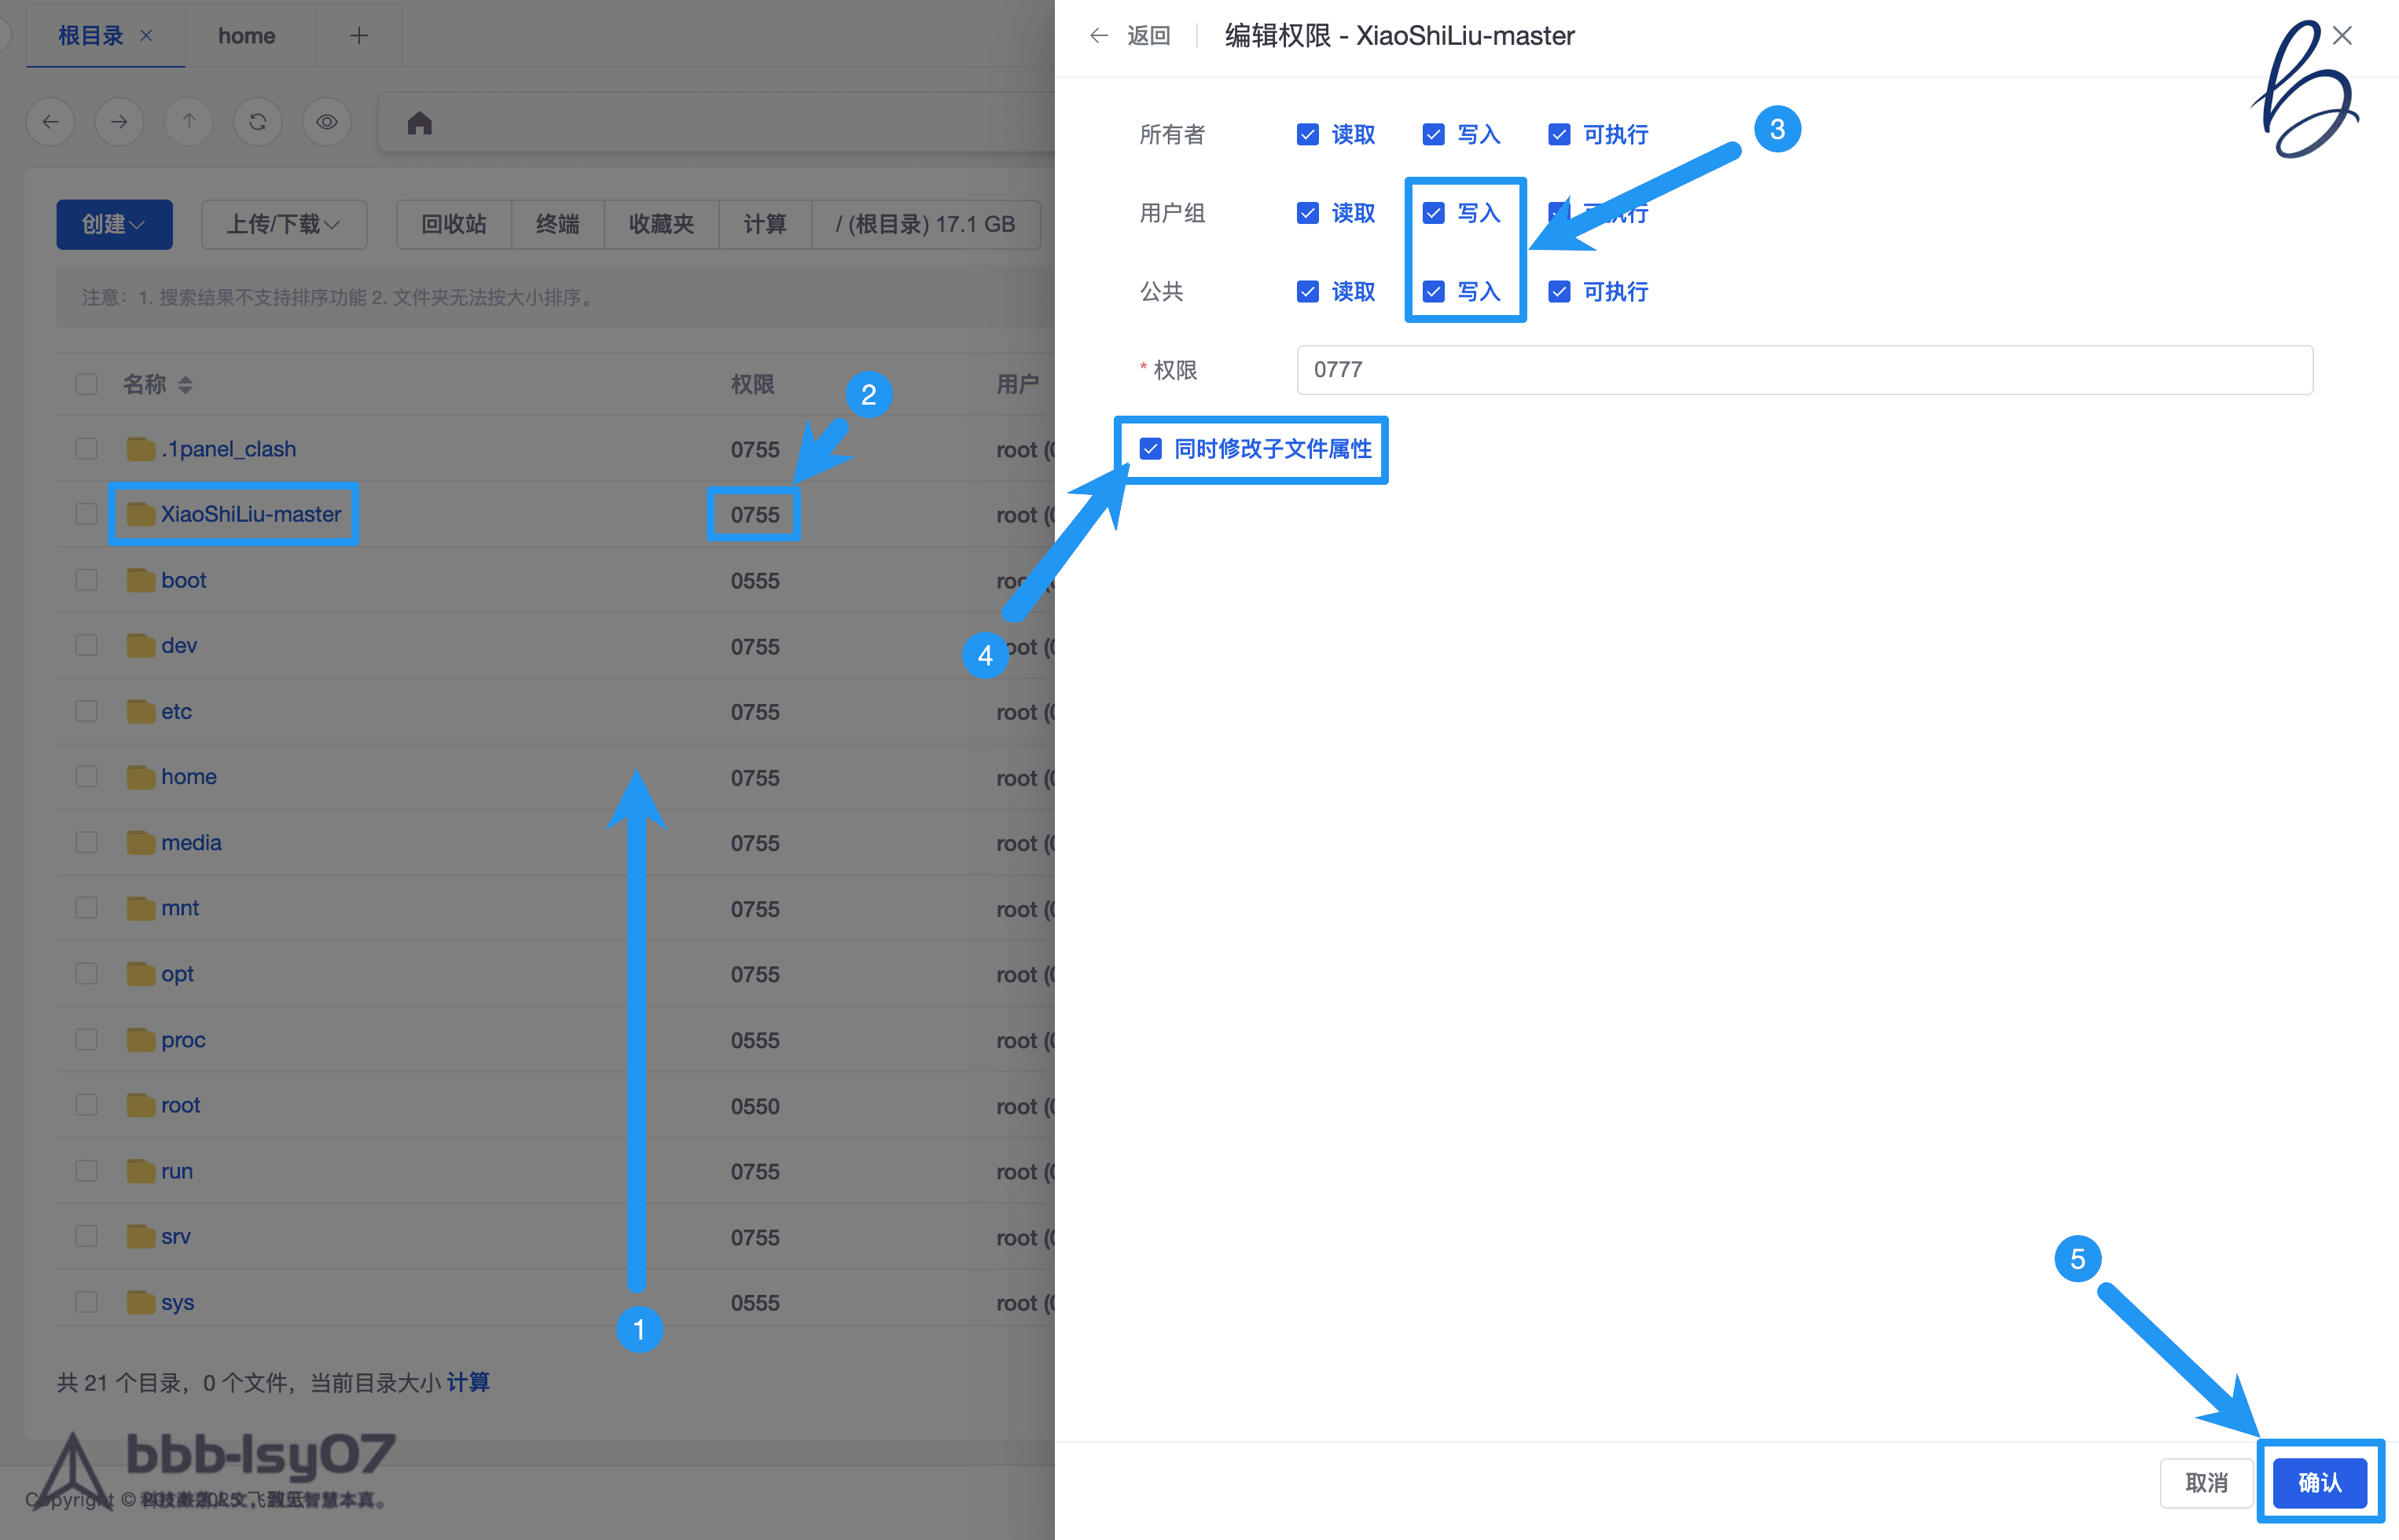Click the home icon in path bar
The height and width of the screenshot is (1540, 2399).
(419, 123)
